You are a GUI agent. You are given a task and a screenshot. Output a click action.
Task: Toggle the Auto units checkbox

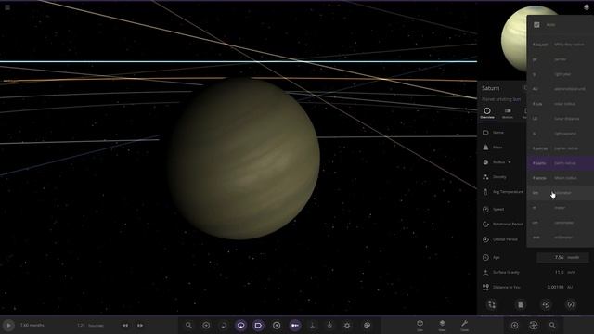[536, 25]
